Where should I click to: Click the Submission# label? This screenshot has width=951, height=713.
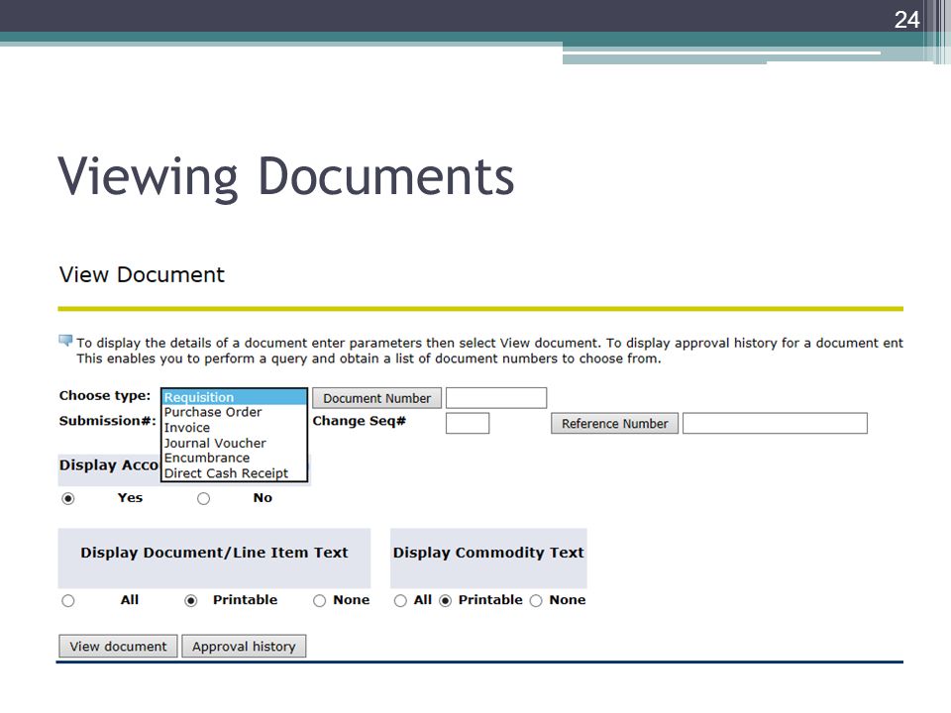click(x=107, y=421)
